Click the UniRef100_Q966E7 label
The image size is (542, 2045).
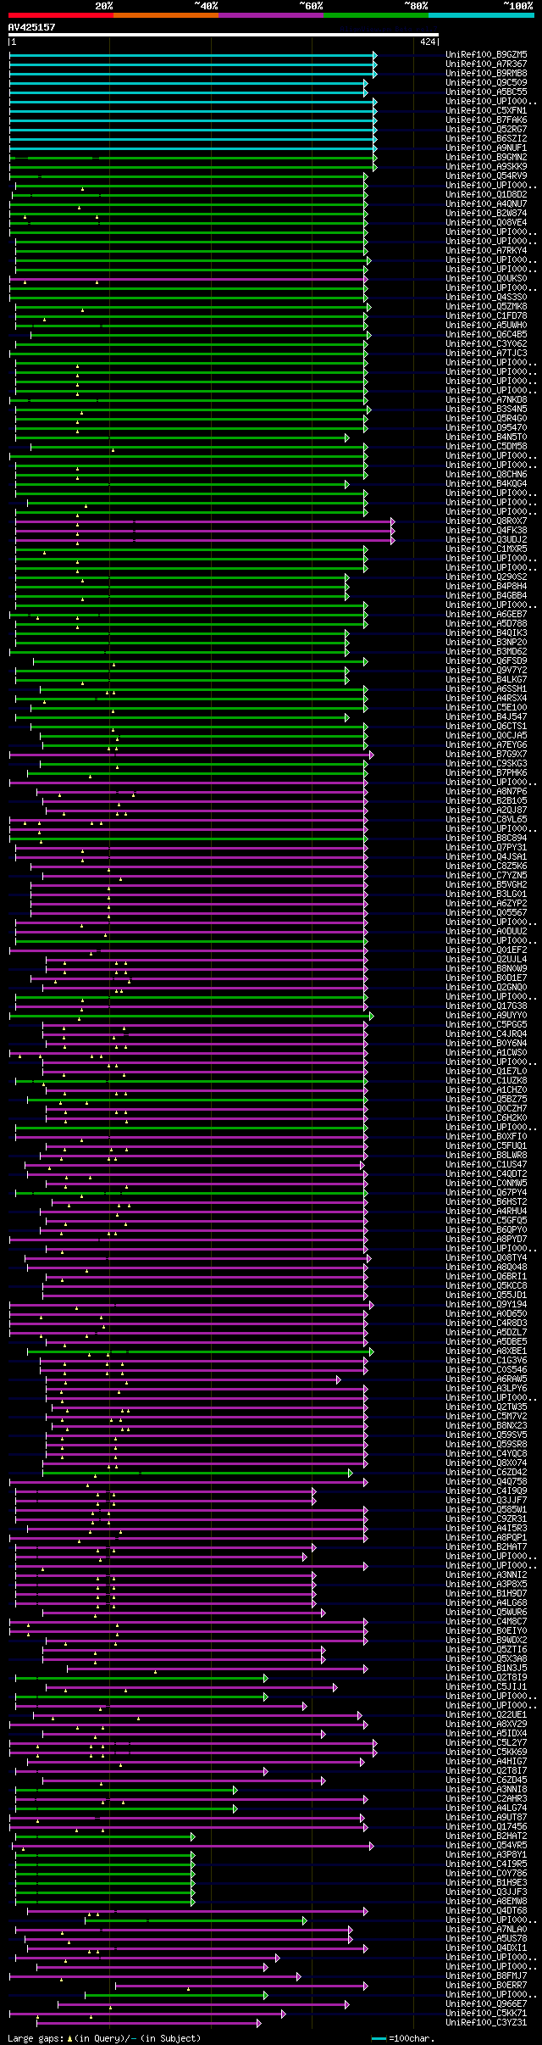coord(486,2004)
